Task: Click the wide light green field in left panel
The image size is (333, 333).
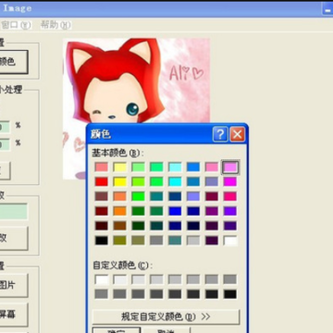Action: [x=14, y=212]
